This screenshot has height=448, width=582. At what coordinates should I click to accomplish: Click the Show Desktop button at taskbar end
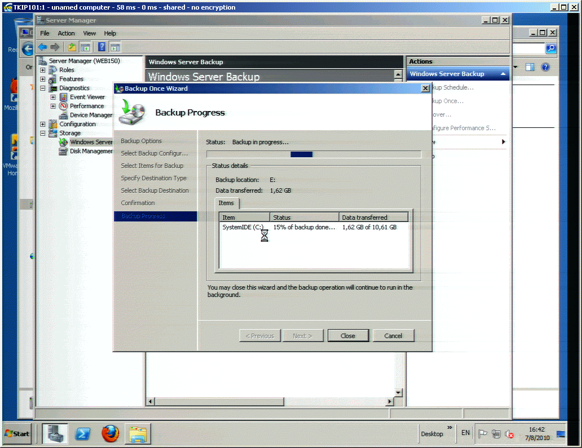[x=561, y=433]
